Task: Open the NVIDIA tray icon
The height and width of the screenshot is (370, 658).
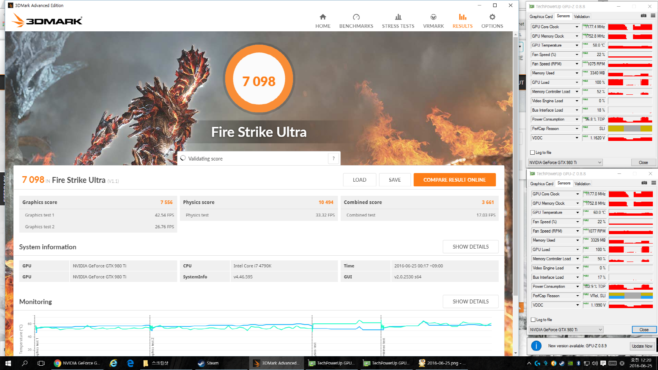Action: pos(570,363)
